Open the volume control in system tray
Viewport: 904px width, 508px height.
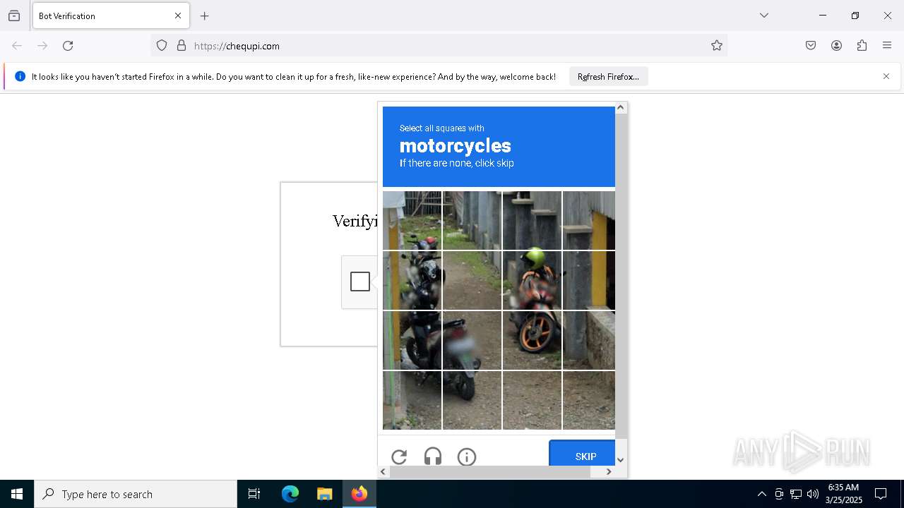pos(813,494)
